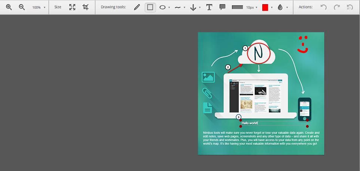Click the red color swatch
This screenshot has height=171, width=360.
click(x=265, y=7)
